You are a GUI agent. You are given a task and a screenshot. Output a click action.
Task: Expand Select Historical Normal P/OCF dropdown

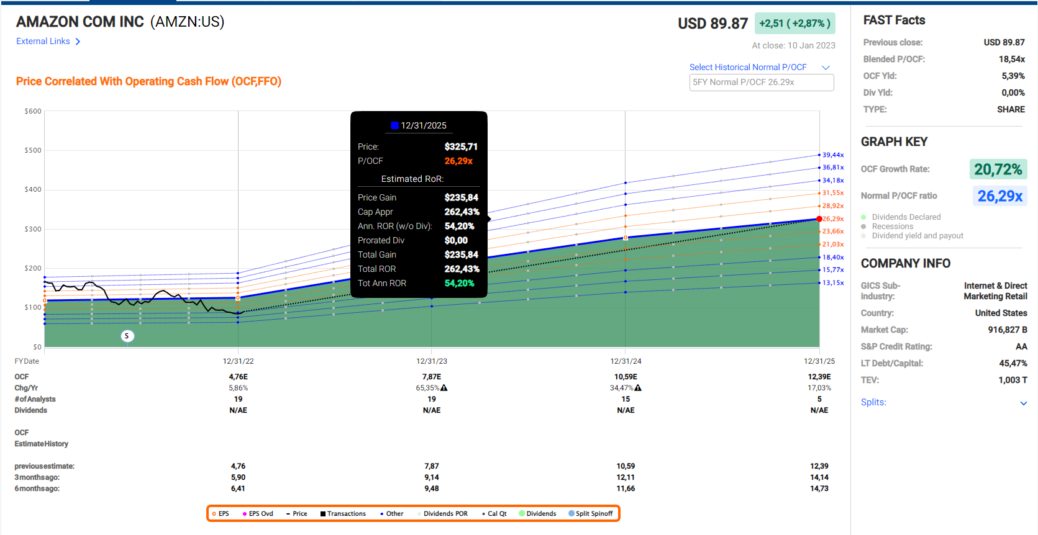coord(826,68)
